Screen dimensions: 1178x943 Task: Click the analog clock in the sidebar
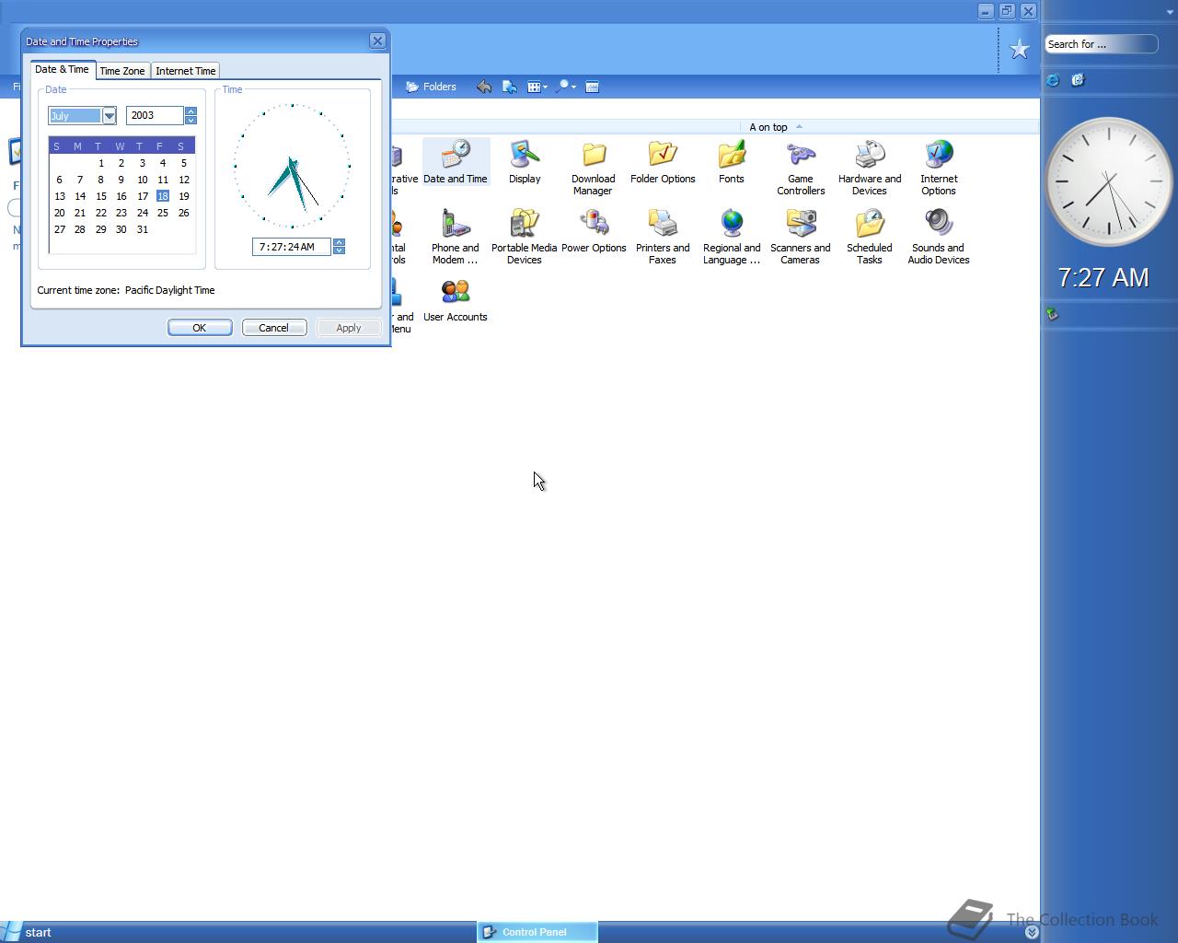(1109, 181)
